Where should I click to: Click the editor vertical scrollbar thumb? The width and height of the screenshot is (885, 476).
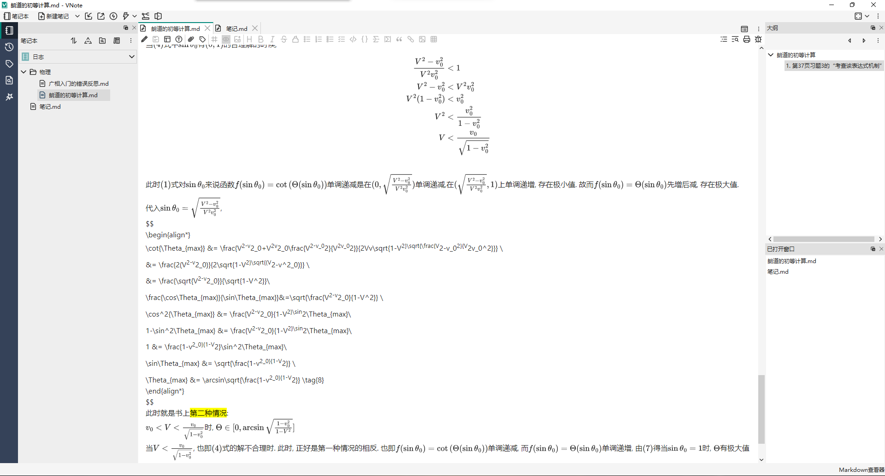tap(761, 409)
